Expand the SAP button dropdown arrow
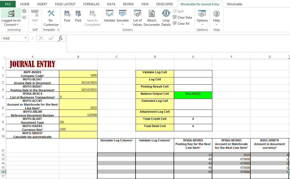Image resolution: width=290 pixels, height=179 pixels. pos(35,25)
